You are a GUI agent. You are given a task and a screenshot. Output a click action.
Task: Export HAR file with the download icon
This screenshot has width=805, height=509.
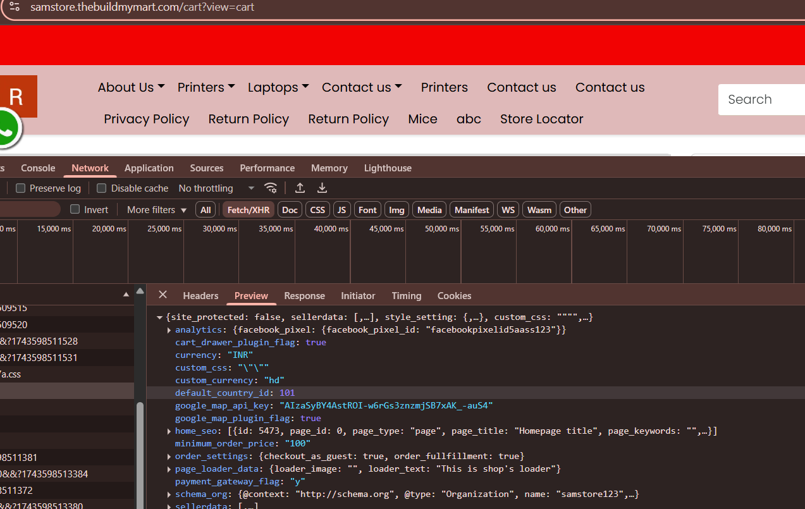[322, 188]
